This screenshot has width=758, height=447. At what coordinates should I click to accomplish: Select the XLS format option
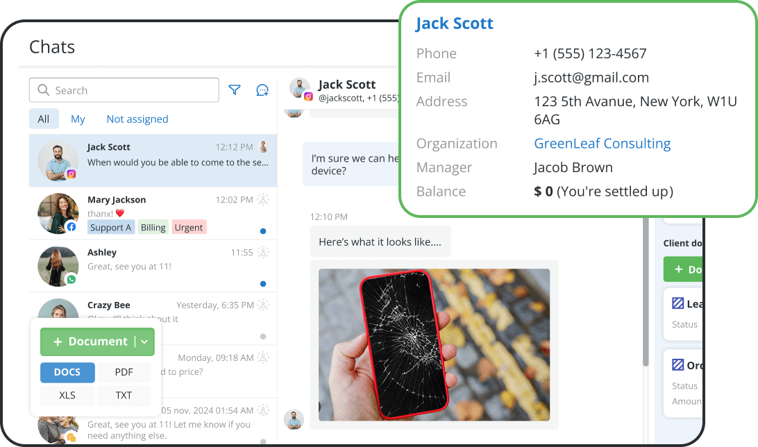(67, 396)
